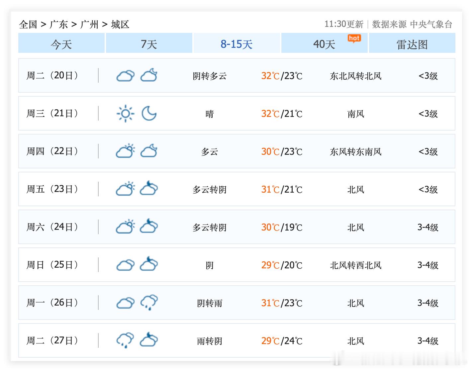The image size is (471, 370).
Task: Click the 雨转阴 weather description
Action: point(210,341)
